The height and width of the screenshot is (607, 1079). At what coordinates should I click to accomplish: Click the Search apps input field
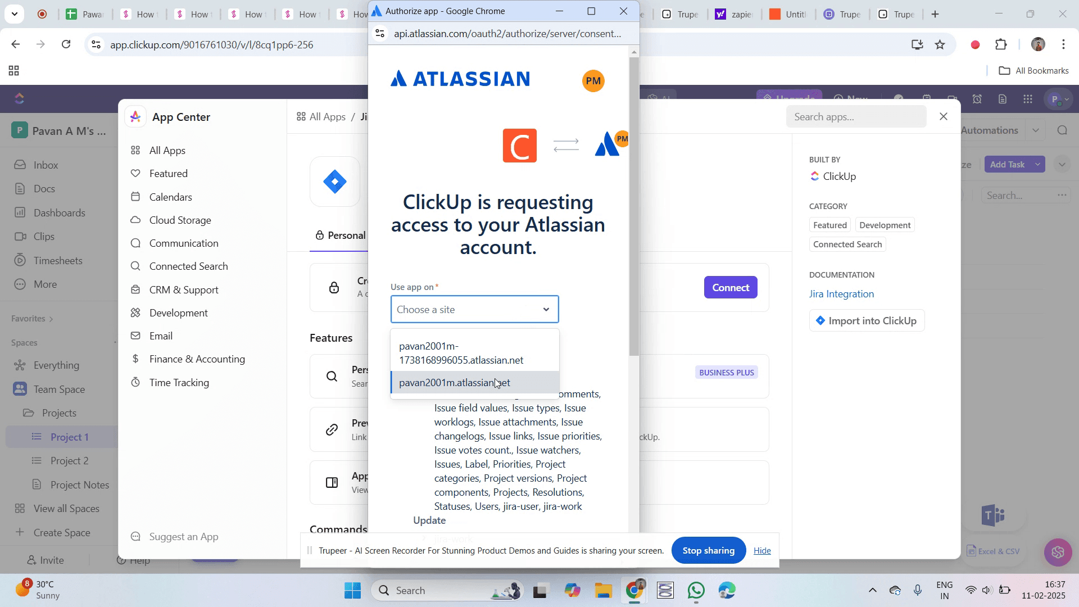coord(855,117)
